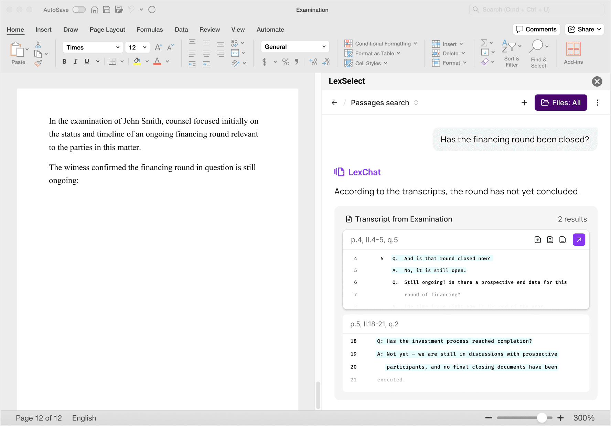Click the purple open-passage arrow icon
Viewport: 611px width, 426px height.
579,240
